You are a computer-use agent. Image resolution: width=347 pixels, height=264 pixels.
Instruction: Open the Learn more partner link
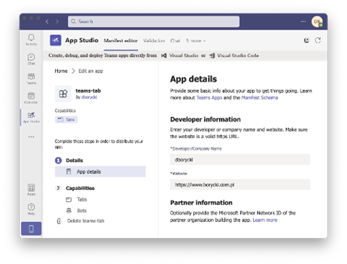(265, 220)
